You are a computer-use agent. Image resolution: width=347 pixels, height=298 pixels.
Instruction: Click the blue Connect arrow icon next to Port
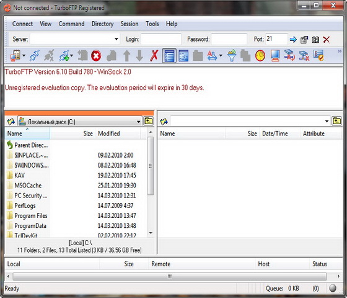click(x=293, y=40)
